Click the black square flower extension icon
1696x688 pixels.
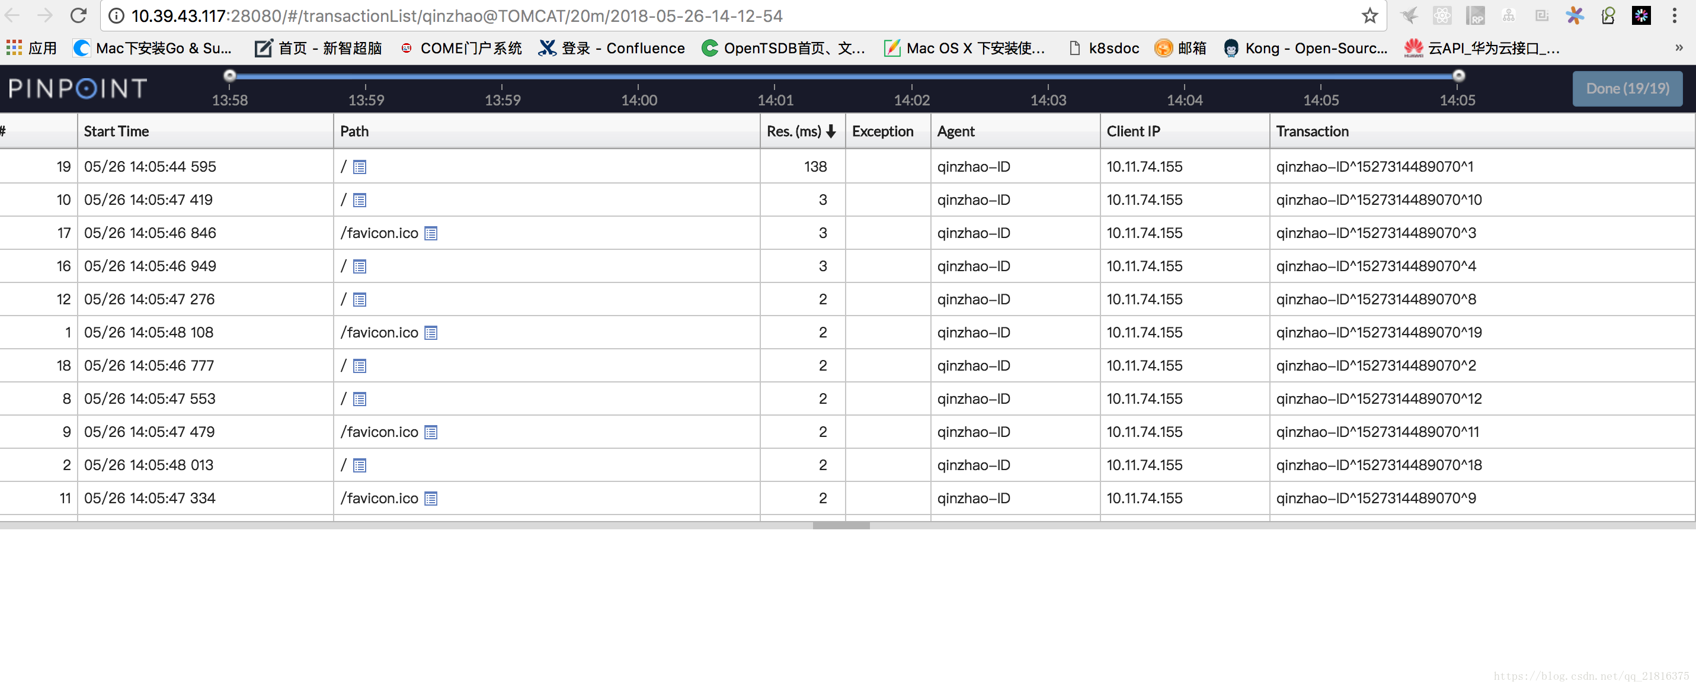pyautogui.click(x=1641, y=15)
